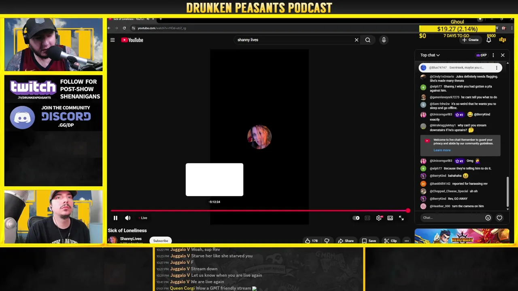Screen dimensions: 518x291
Task: Click the 'Sick of Loneliness' video title
Action: 127,230
